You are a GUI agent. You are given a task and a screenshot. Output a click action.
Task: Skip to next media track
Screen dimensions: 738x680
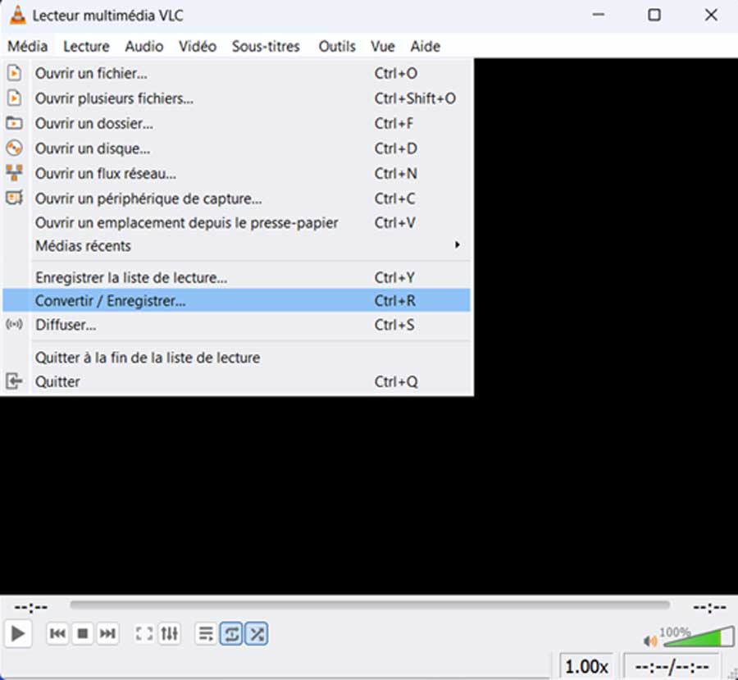(x=107, y=634)
